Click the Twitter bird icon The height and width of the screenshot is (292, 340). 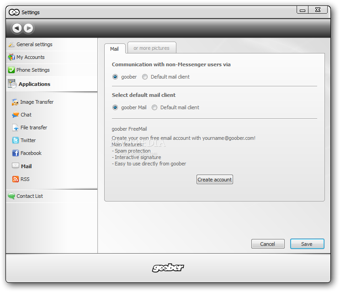(16, 140)
